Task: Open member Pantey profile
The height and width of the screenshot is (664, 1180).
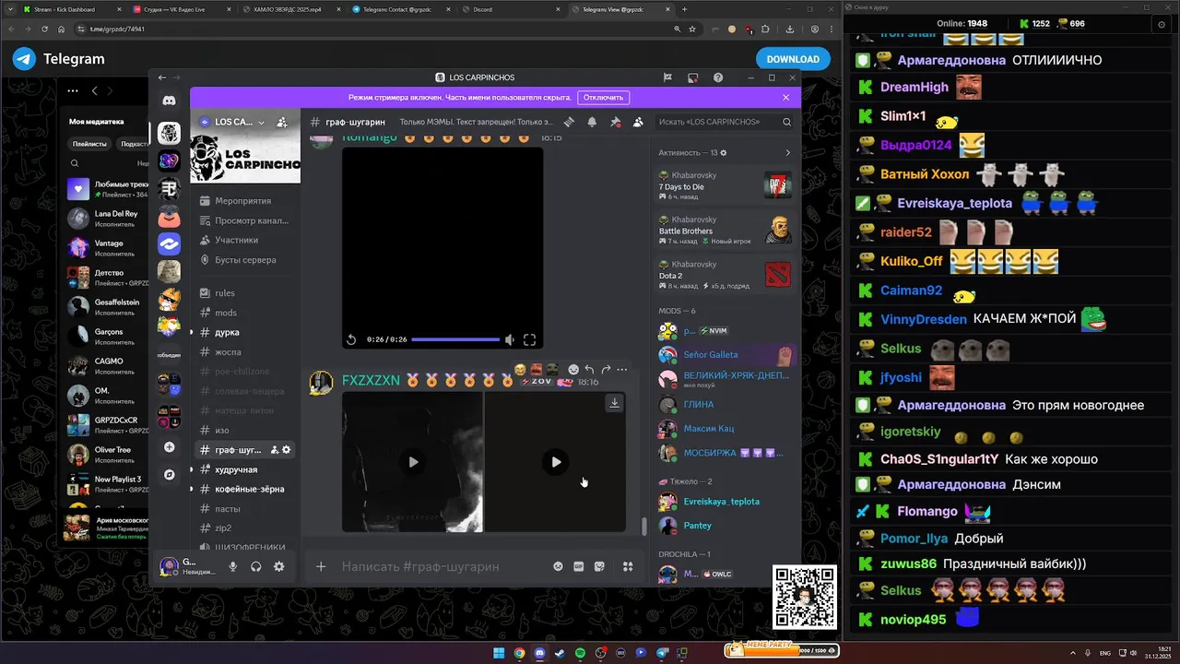Action: point(725,526)
